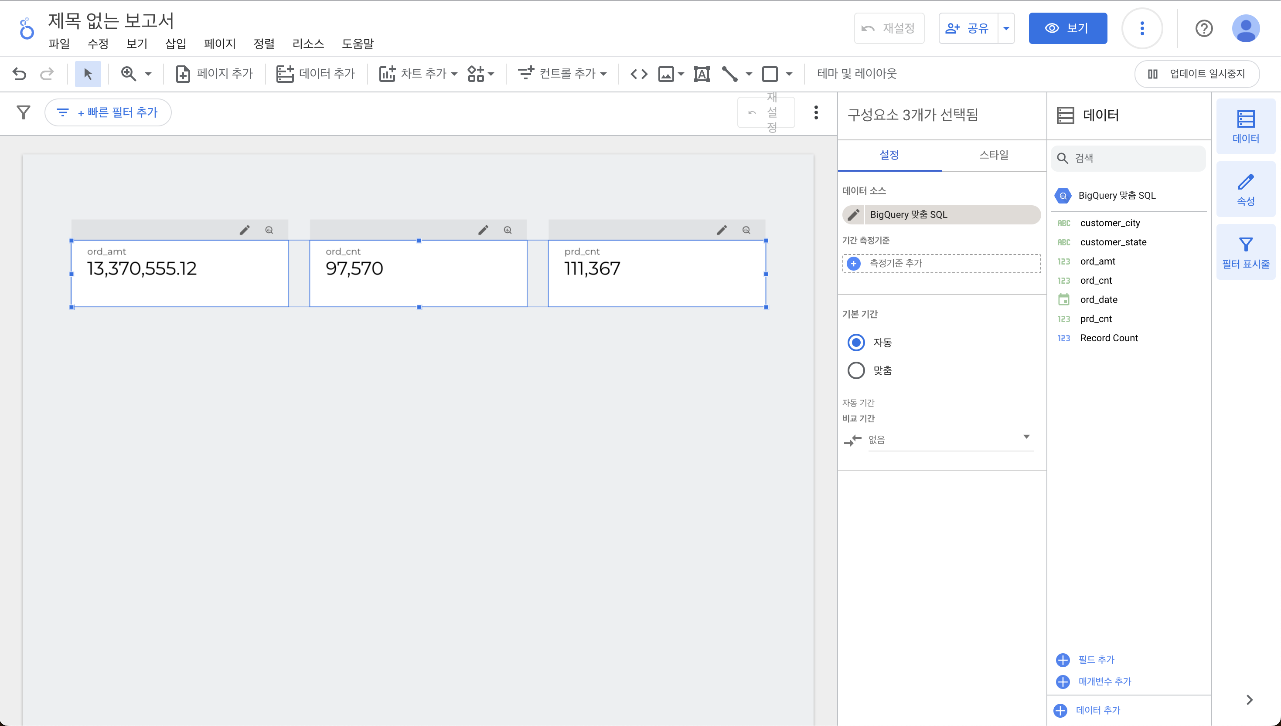1281x726 pixels.
Task: Select the selection mode cursor tool
Action: pos(88,74)
